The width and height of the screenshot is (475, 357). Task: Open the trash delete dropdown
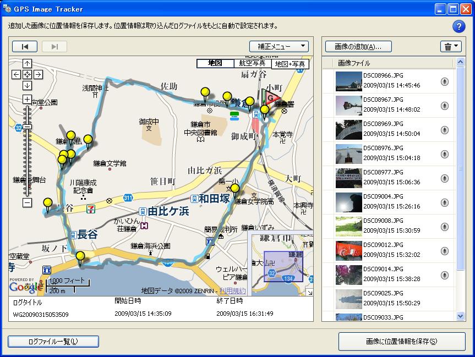(450, 47)
